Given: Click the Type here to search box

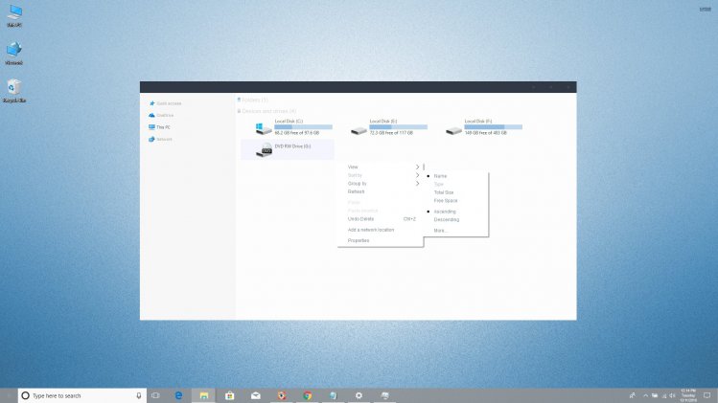Looking at the screenshot, I should coord(82,395).
